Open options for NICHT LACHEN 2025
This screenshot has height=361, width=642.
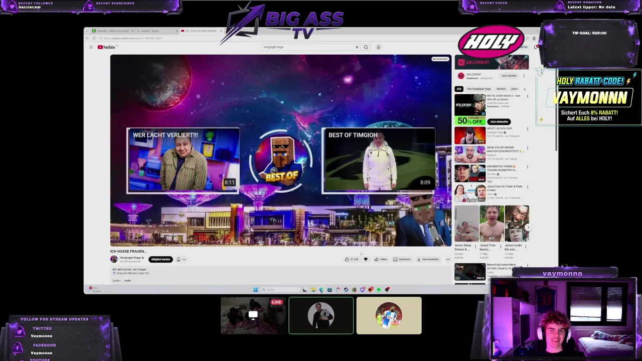pos(527,129)
